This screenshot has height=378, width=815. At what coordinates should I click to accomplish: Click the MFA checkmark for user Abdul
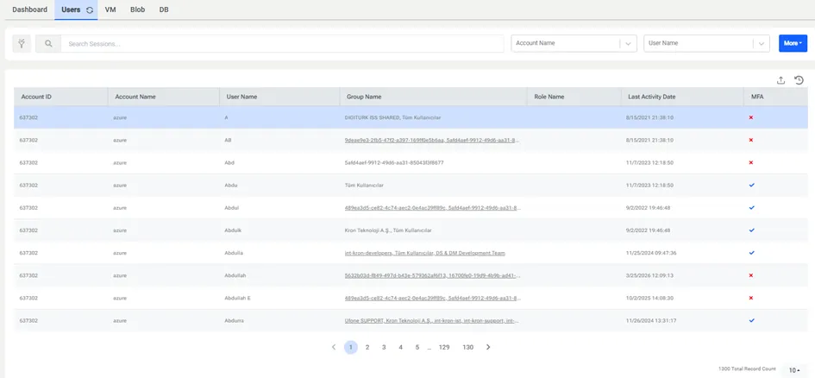point(751,207)
